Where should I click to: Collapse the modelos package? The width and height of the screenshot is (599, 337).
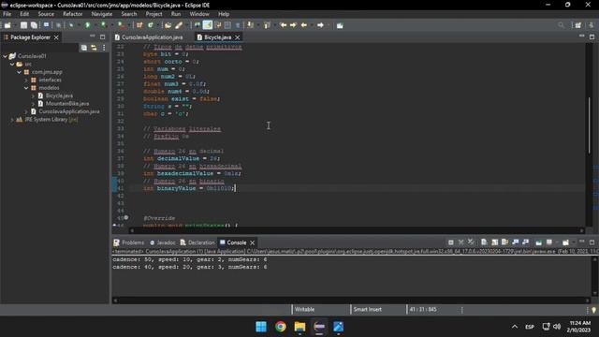tap(26, 88)
